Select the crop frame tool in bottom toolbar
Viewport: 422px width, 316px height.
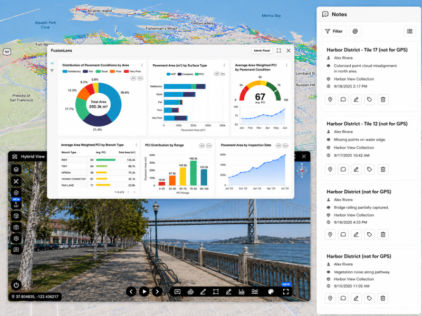(x=216, y=292)
